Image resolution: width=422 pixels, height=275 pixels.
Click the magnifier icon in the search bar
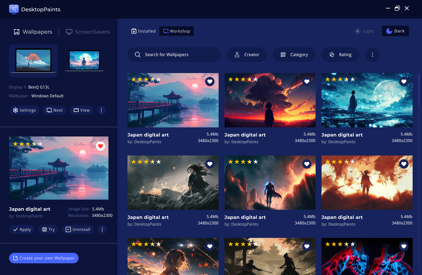[137, 55]
